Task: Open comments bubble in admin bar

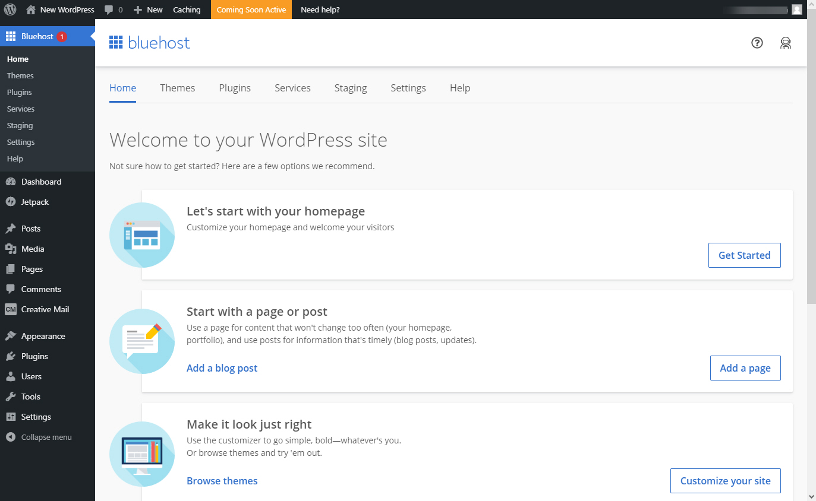Action: (x=109, y=9)
